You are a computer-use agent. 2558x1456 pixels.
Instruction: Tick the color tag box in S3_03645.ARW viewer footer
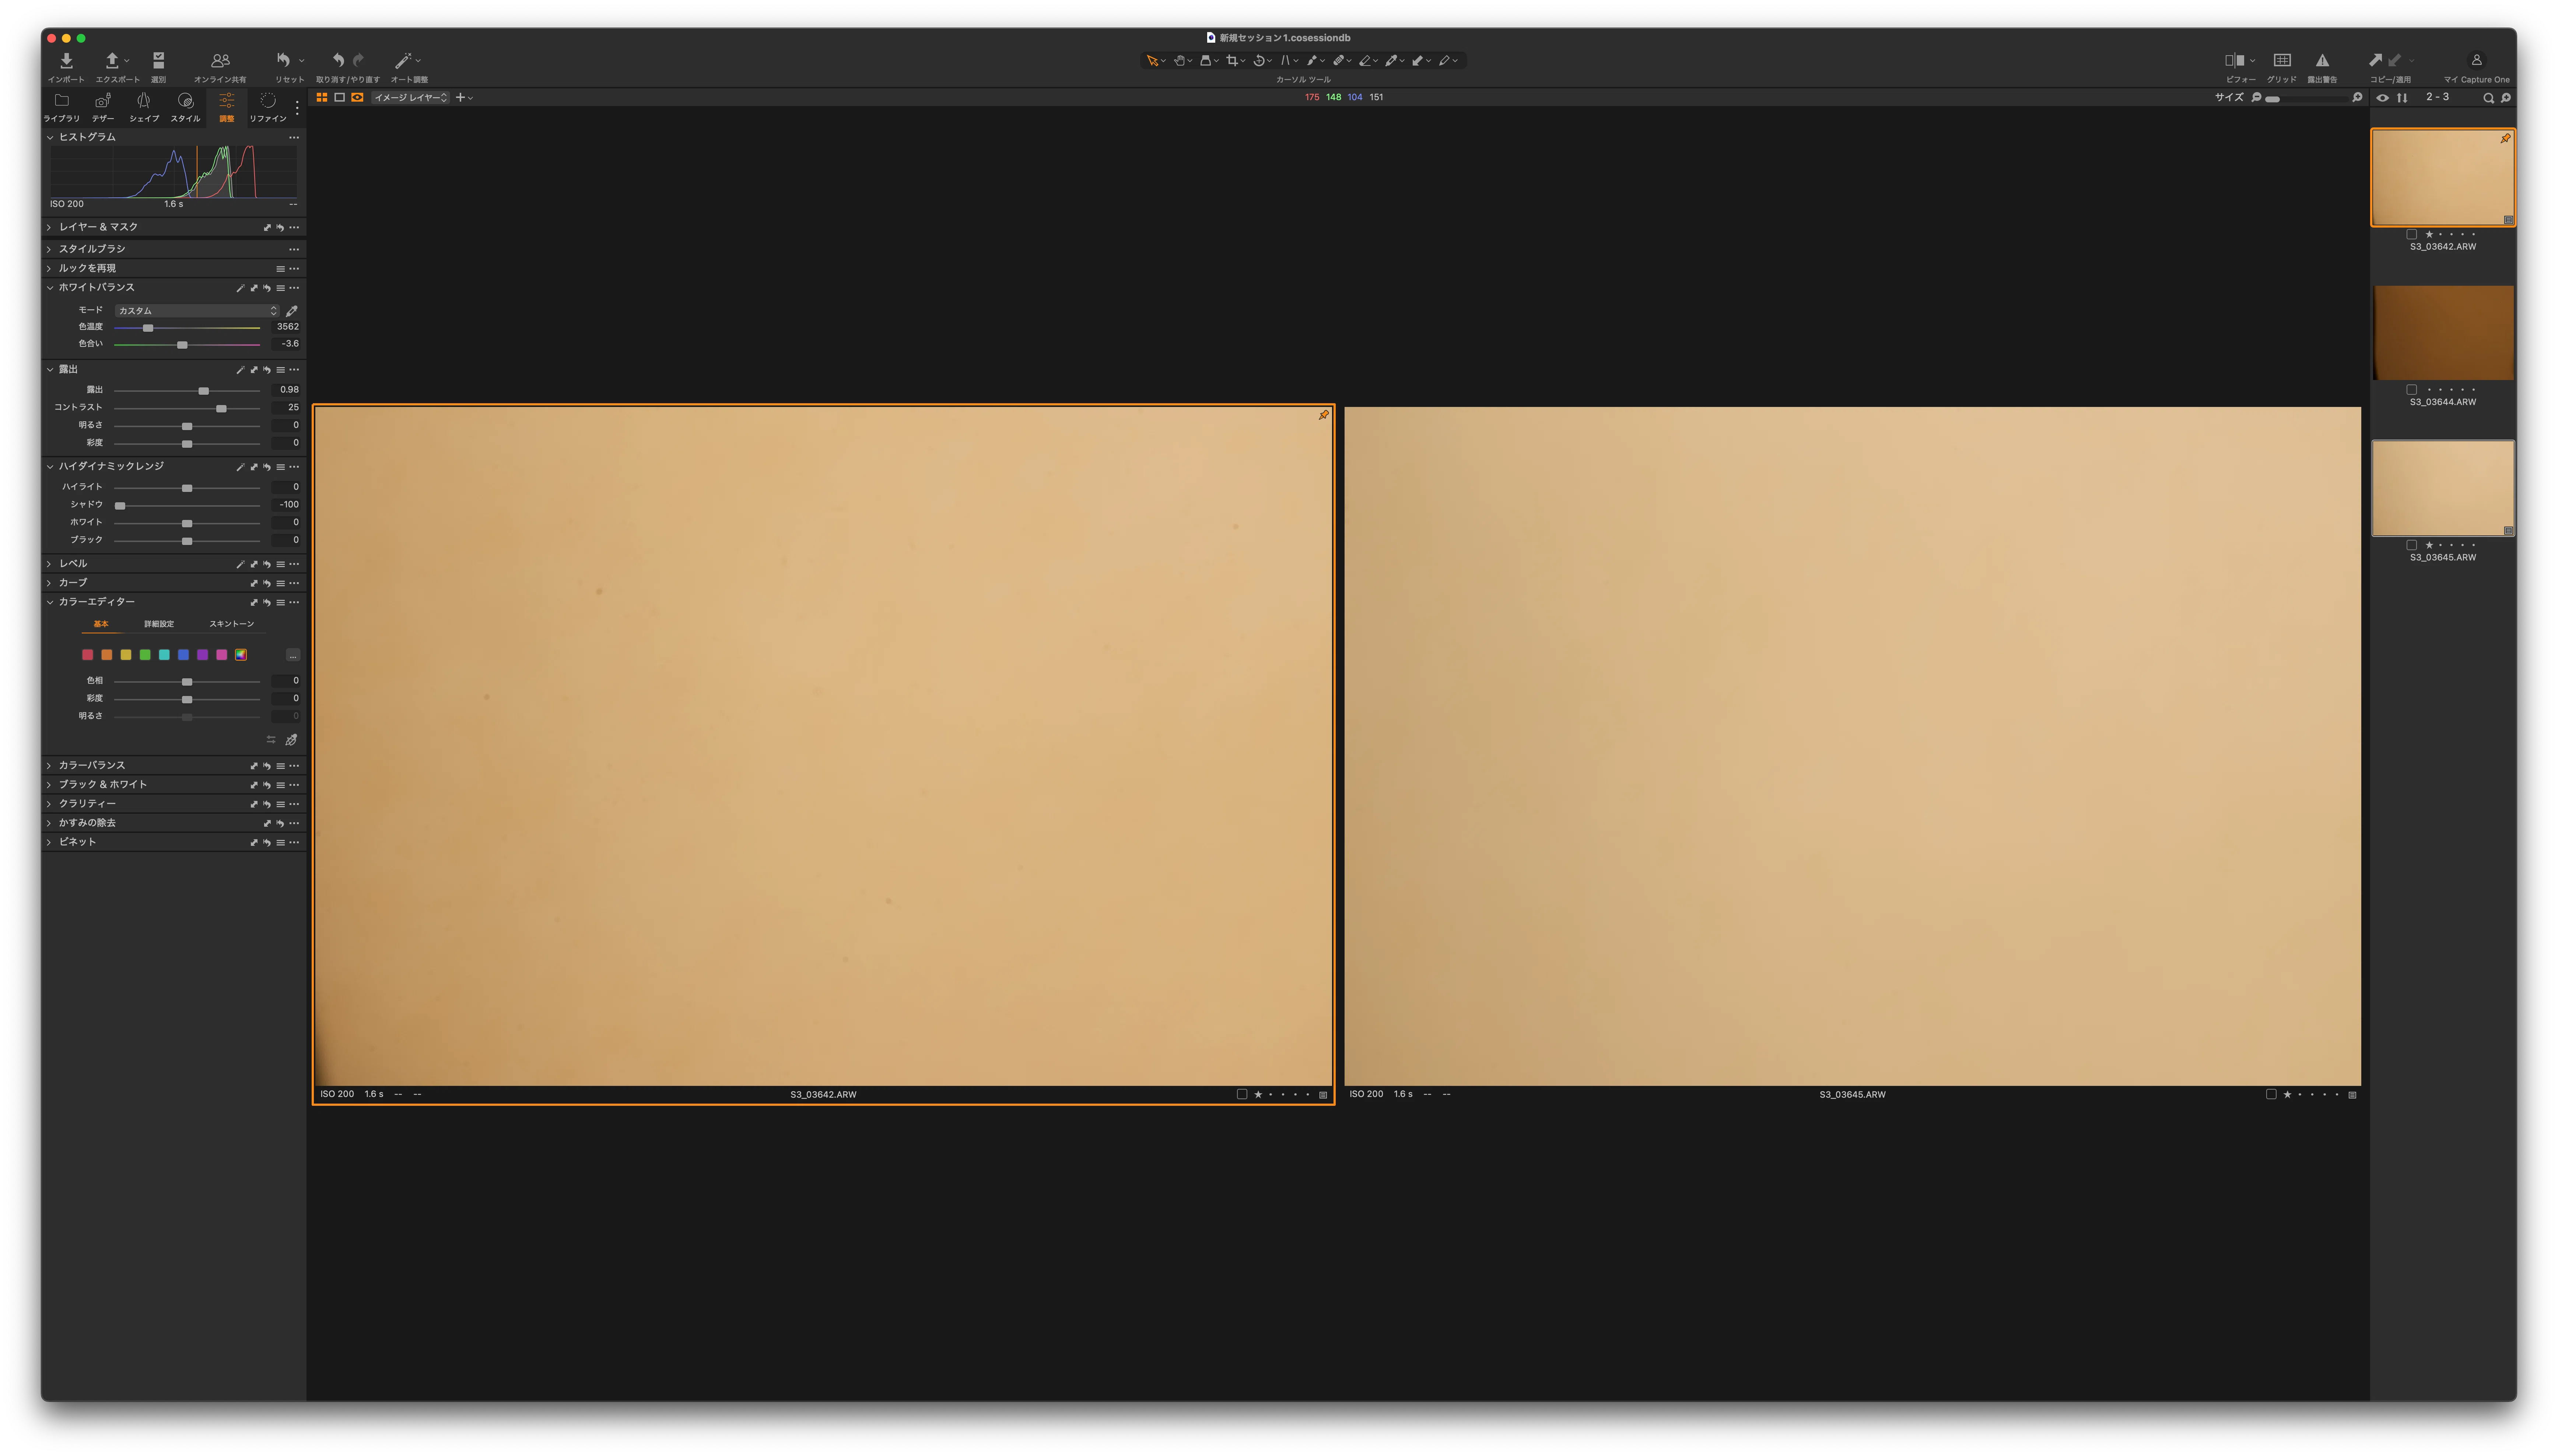point(2271,1094)
